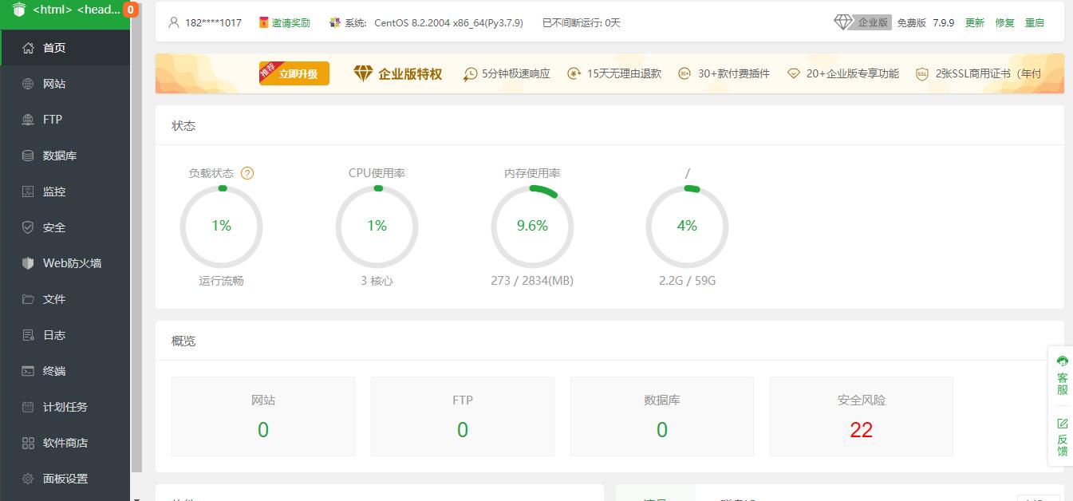Click the shield-check icon for 安全
1073x501 pixels.
[x=28, y=227]
